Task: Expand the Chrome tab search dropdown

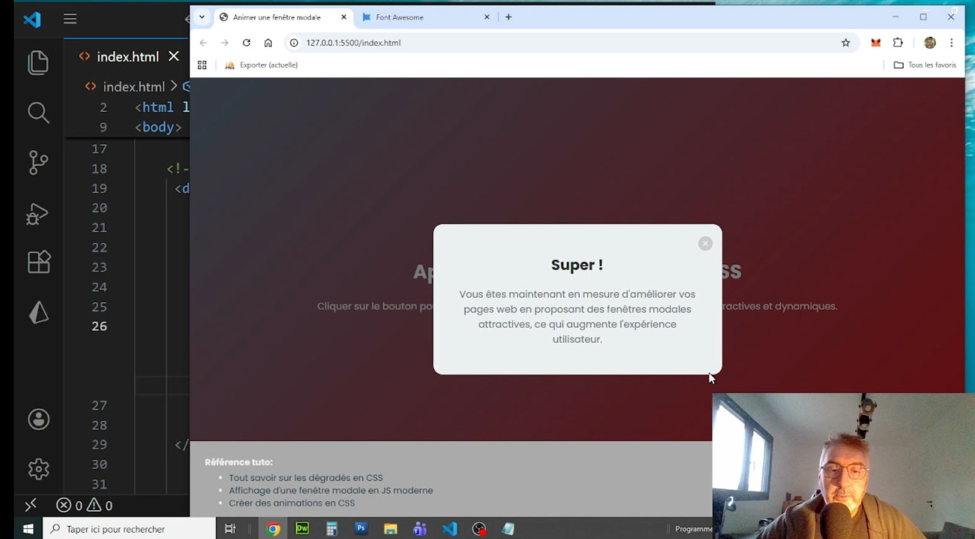Action: [x=202, y=17]
